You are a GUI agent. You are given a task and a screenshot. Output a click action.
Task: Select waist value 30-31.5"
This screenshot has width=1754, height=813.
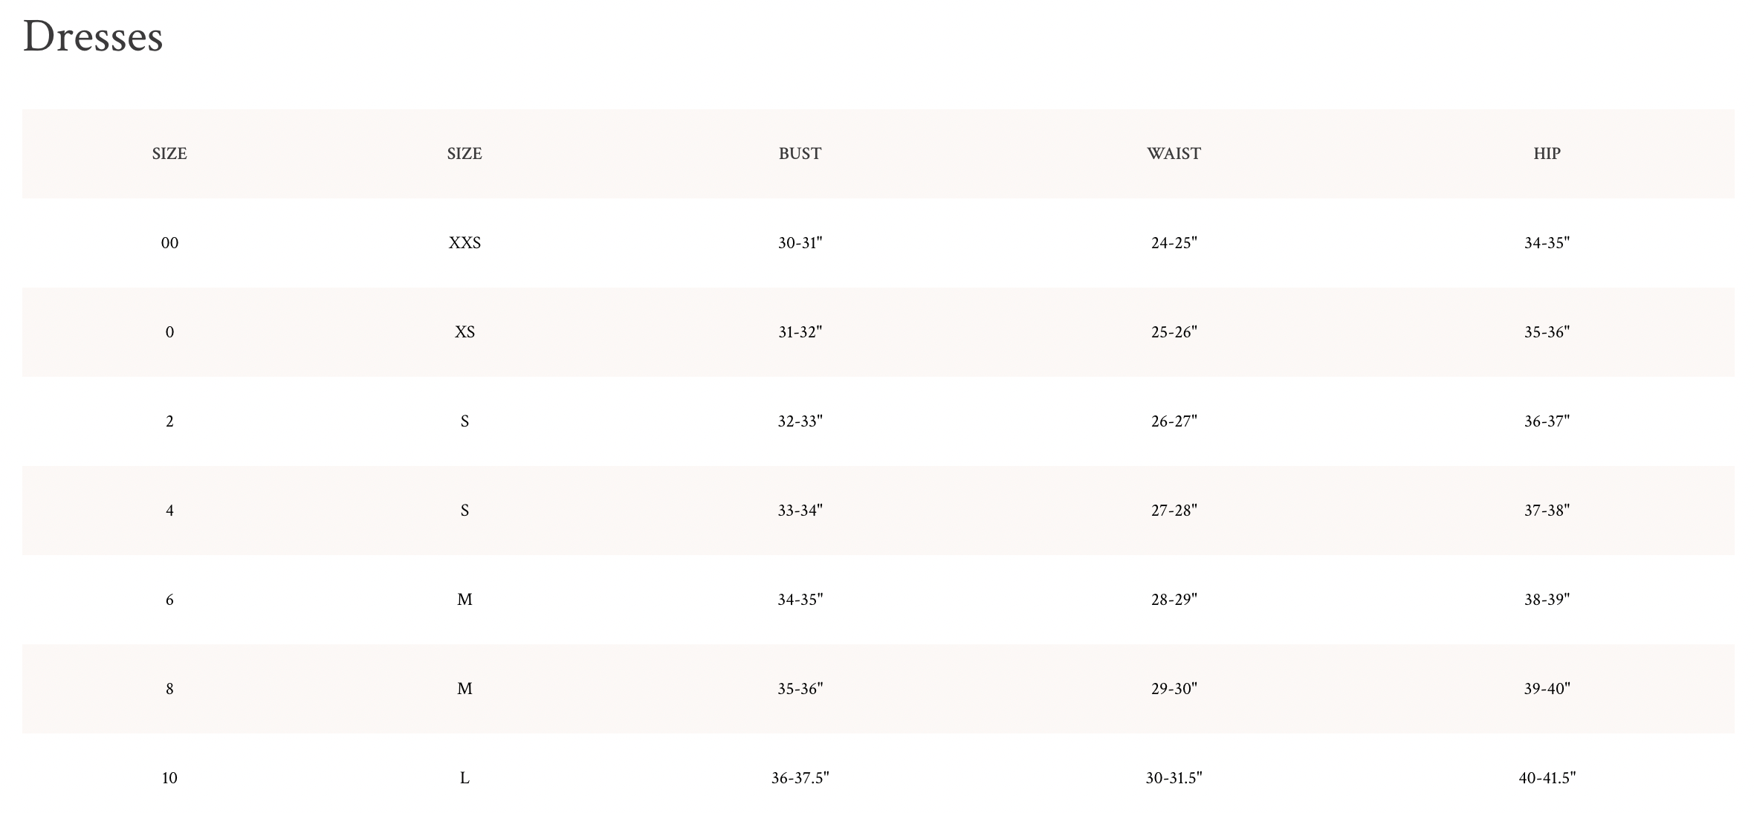1174,778
